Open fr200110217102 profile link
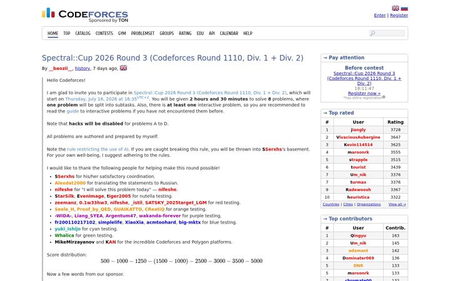The width and height of the screenshot is (450, 281). coord(75,222)
